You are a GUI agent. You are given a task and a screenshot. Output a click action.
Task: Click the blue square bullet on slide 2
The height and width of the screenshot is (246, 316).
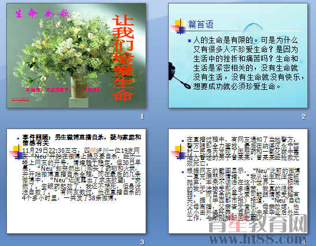[x=189, y=41]
